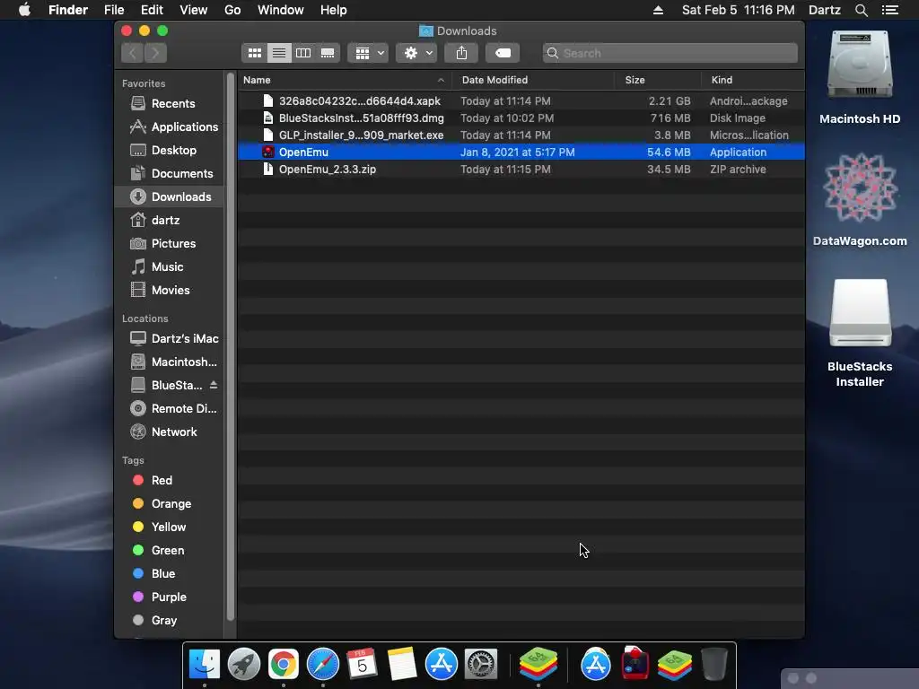This screenshot has height=689, width=919.
Task: Eject the BlueStacks volume in the sidebar
Action: 214,385
